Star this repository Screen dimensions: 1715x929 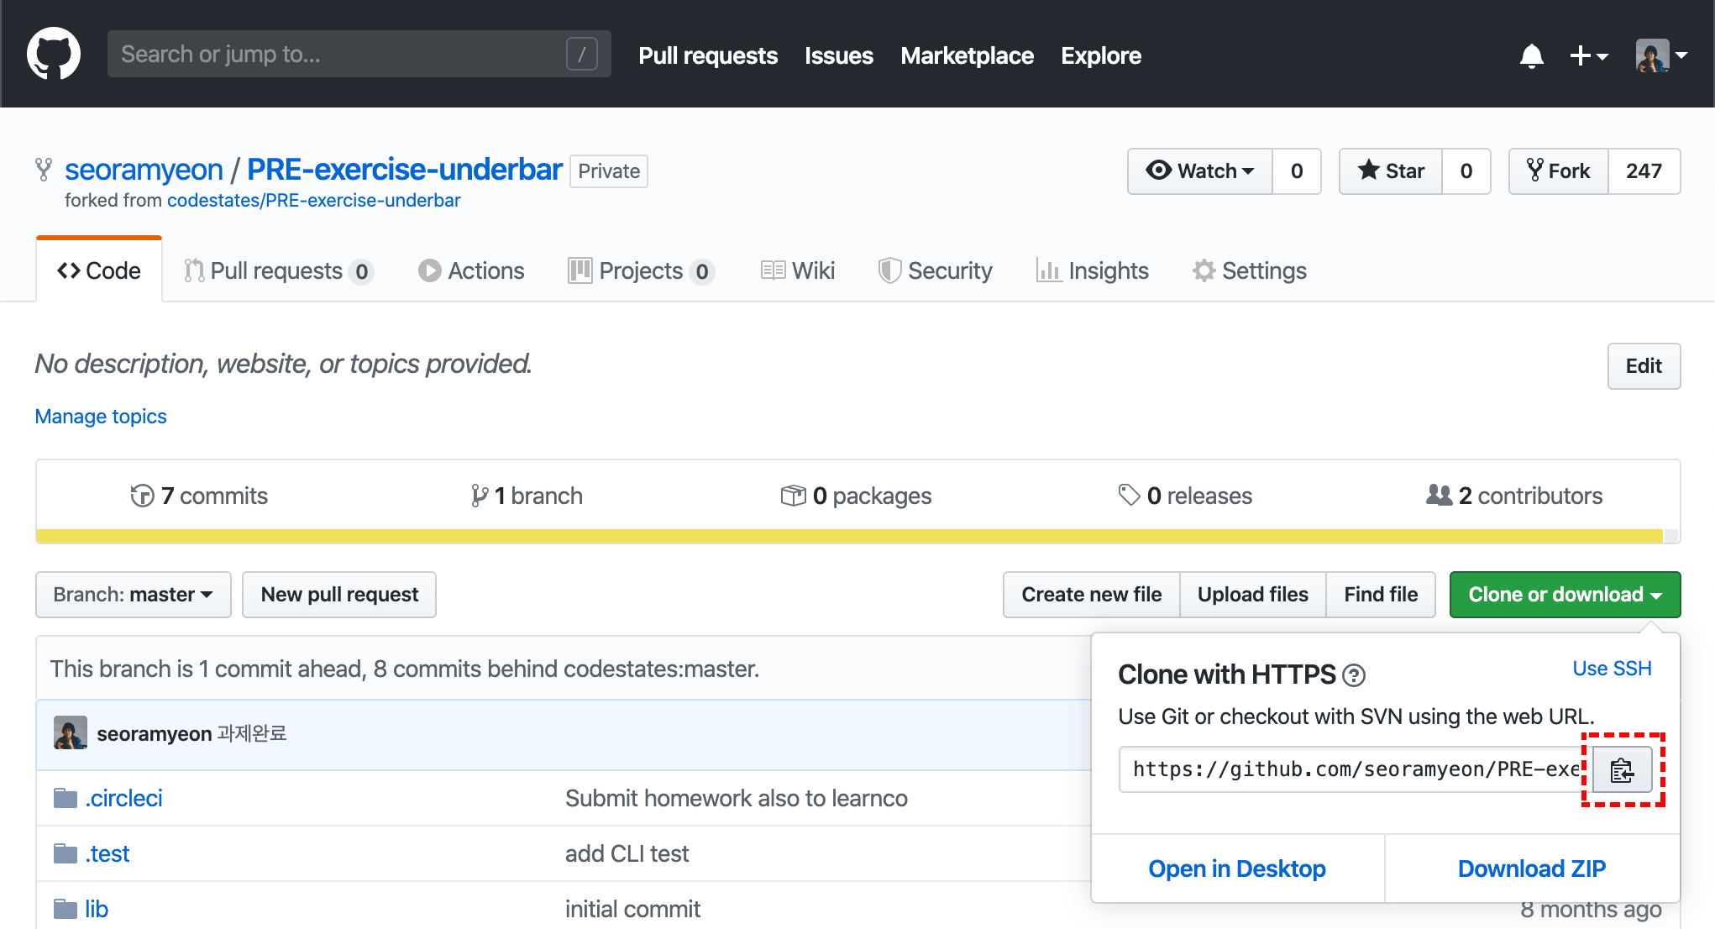(1391, 171)
